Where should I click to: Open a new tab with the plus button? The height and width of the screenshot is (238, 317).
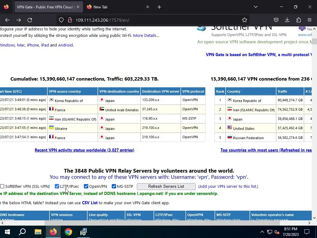click(x=159, y=7)
